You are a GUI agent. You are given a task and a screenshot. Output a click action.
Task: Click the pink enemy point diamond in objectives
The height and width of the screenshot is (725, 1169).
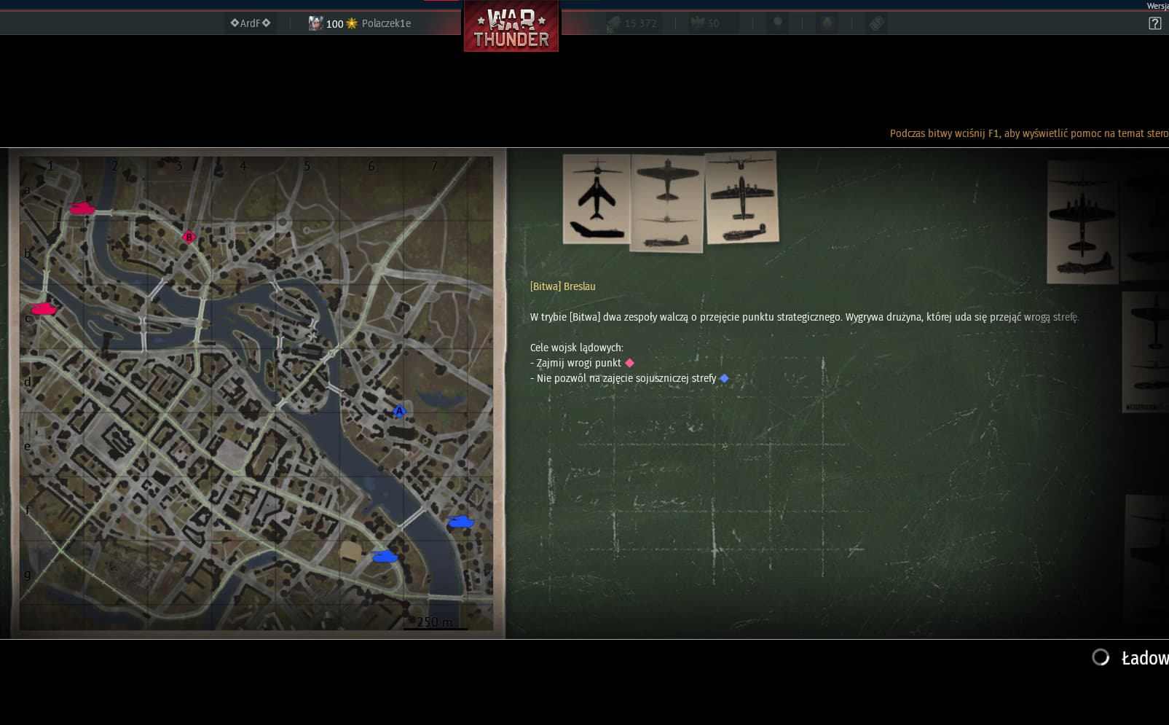pos(630,363)
